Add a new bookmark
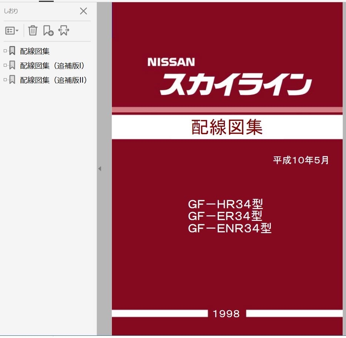The width and height of the screenshot is (346, 338). pos(48,30)
